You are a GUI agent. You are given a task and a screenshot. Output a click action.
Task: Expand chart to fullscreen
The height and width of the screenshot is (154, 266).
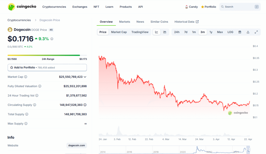tap(256, 32)
